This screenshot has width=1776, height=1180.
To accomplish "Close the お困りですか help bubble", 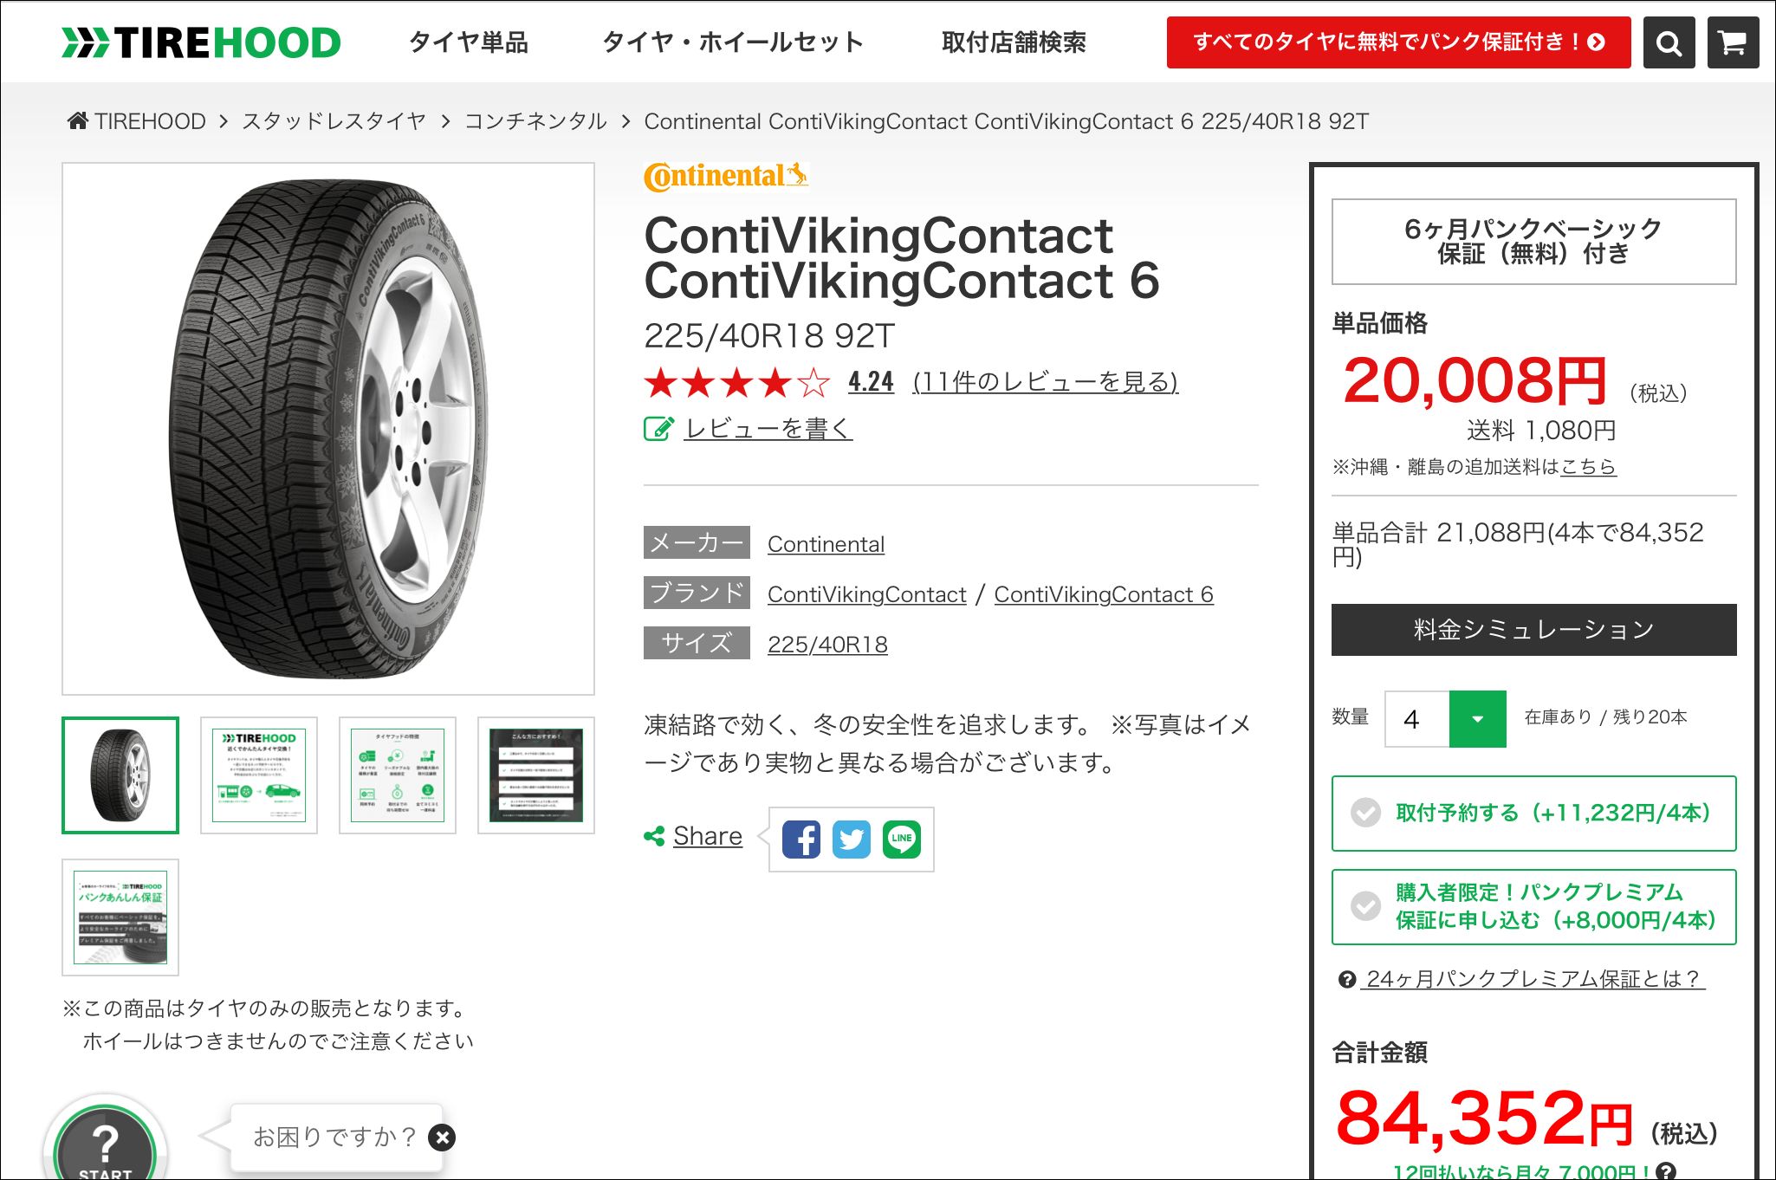I will click(442, 1138).
